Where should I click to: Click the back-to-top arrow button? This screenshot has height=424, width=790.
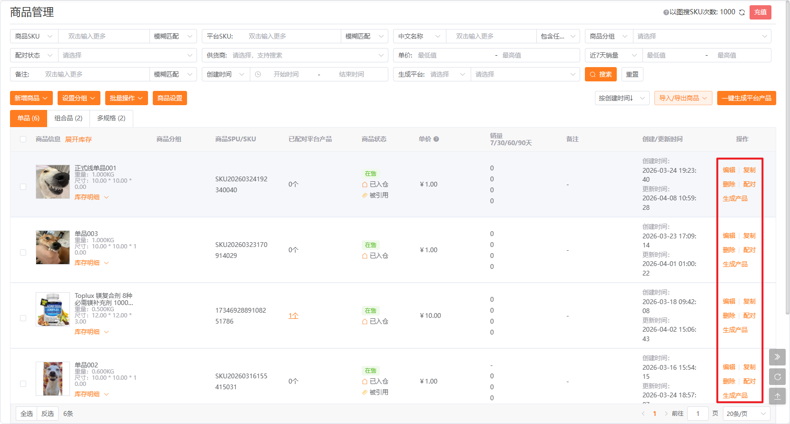pyautogui.click(x=777, y=396)
